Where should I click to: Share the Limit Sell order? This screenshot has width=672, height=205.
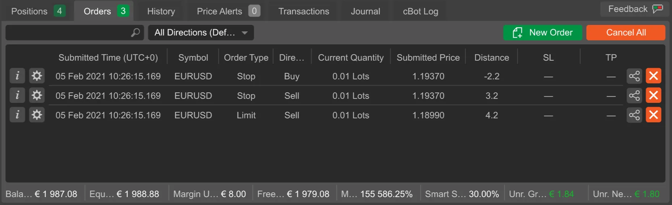pos(634,115)
